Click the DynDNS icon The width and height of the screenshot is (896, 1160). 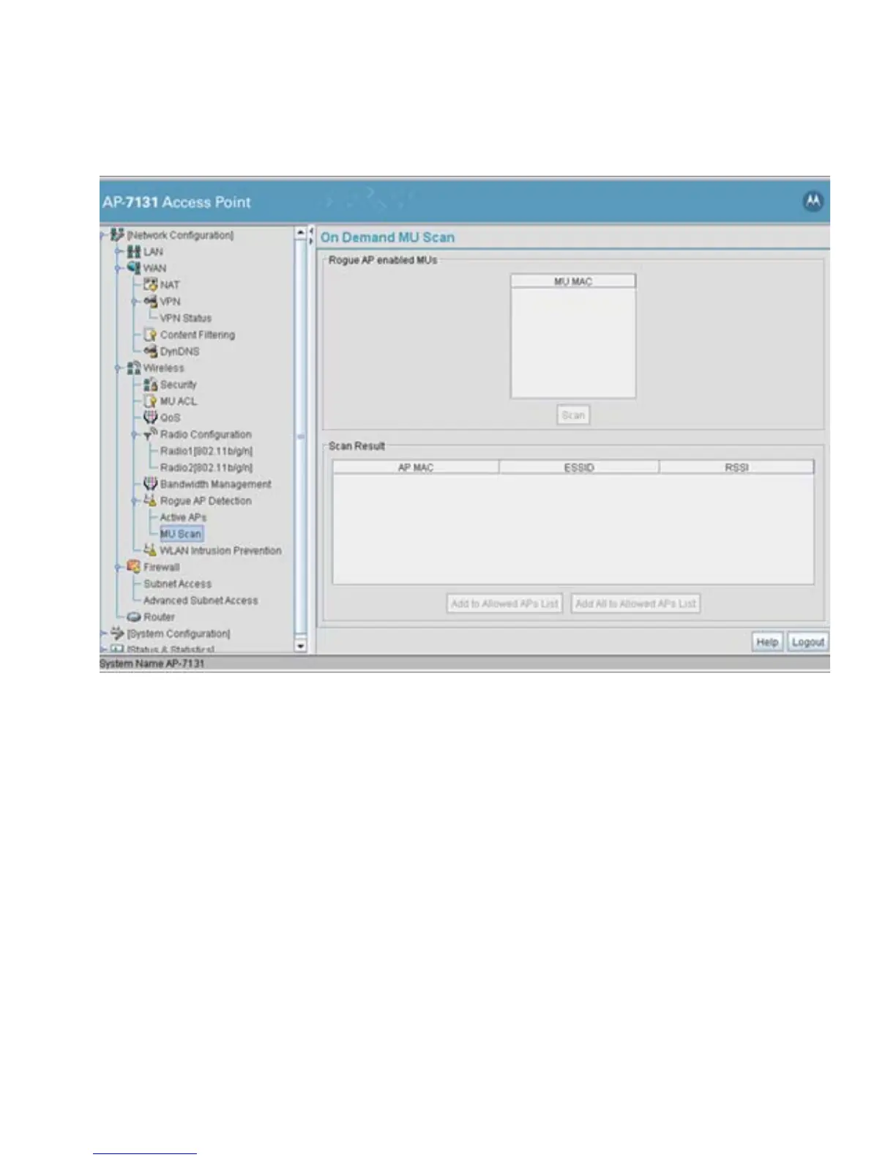[x=151, y=352]
